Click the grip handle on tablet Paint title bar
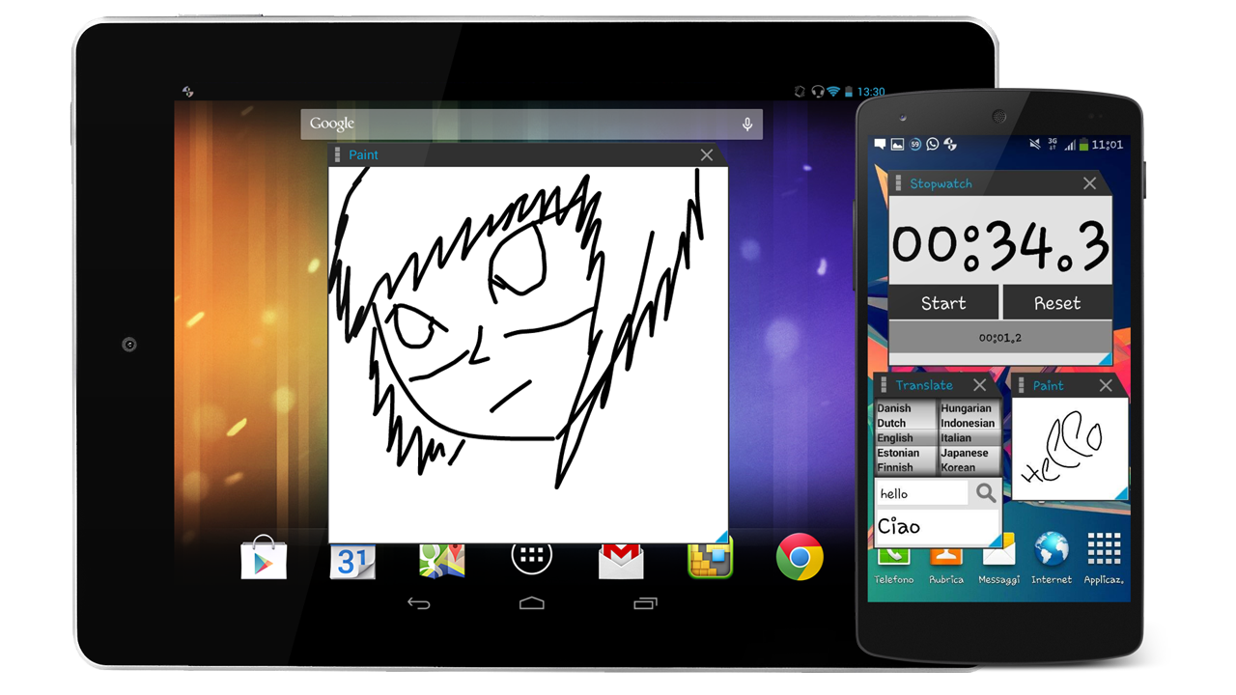The height and width of the screenshot is (695, 1236). pyautogui.click(x=337, y=154)
